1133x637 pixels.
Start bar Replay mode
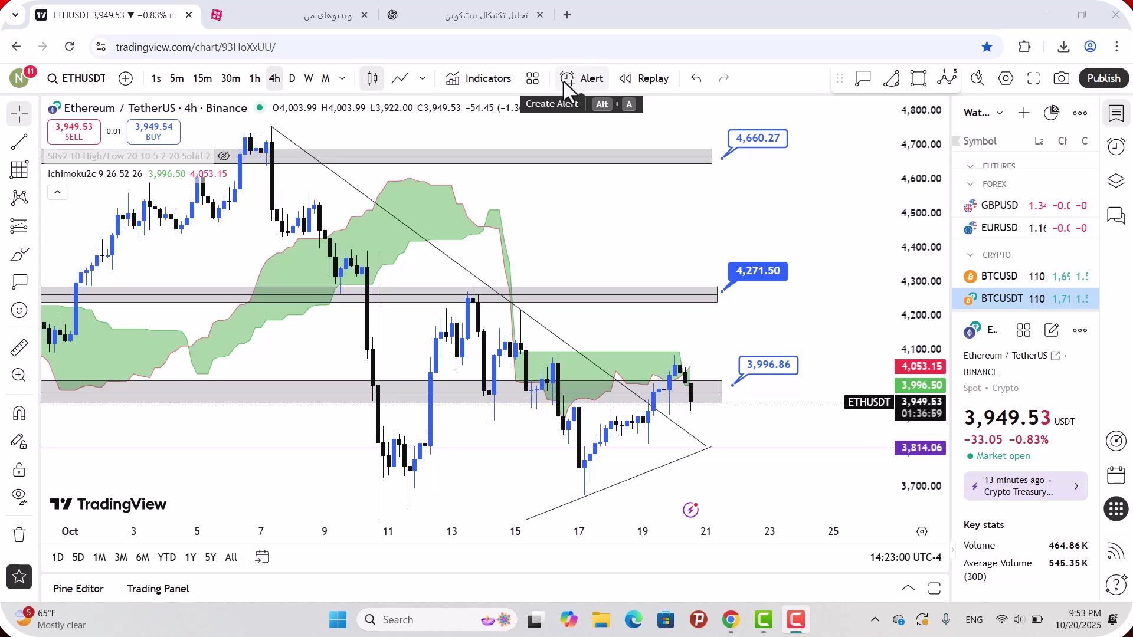click(644, 78)
